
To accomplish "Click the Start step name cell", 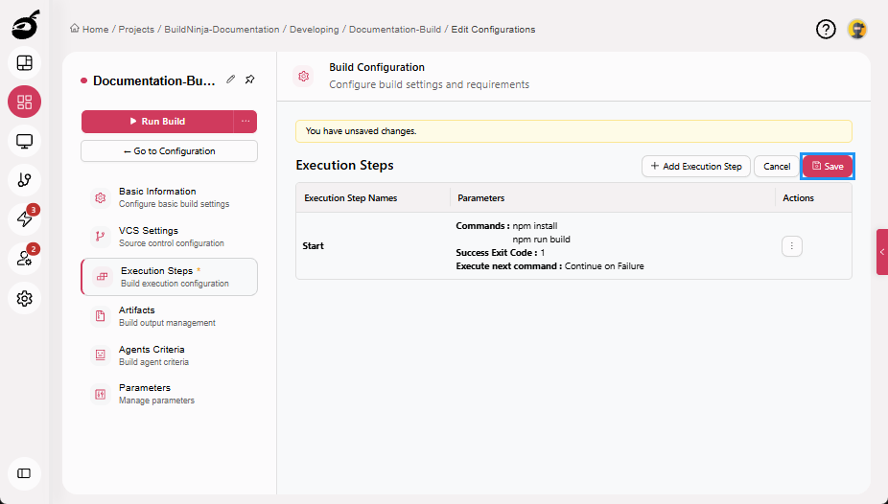I will pyautogui.click(x=373, y=246).
